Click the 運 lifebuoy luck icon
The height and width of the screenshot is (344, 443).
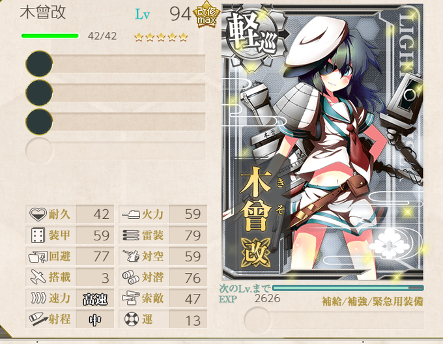(x=132, y=319)
